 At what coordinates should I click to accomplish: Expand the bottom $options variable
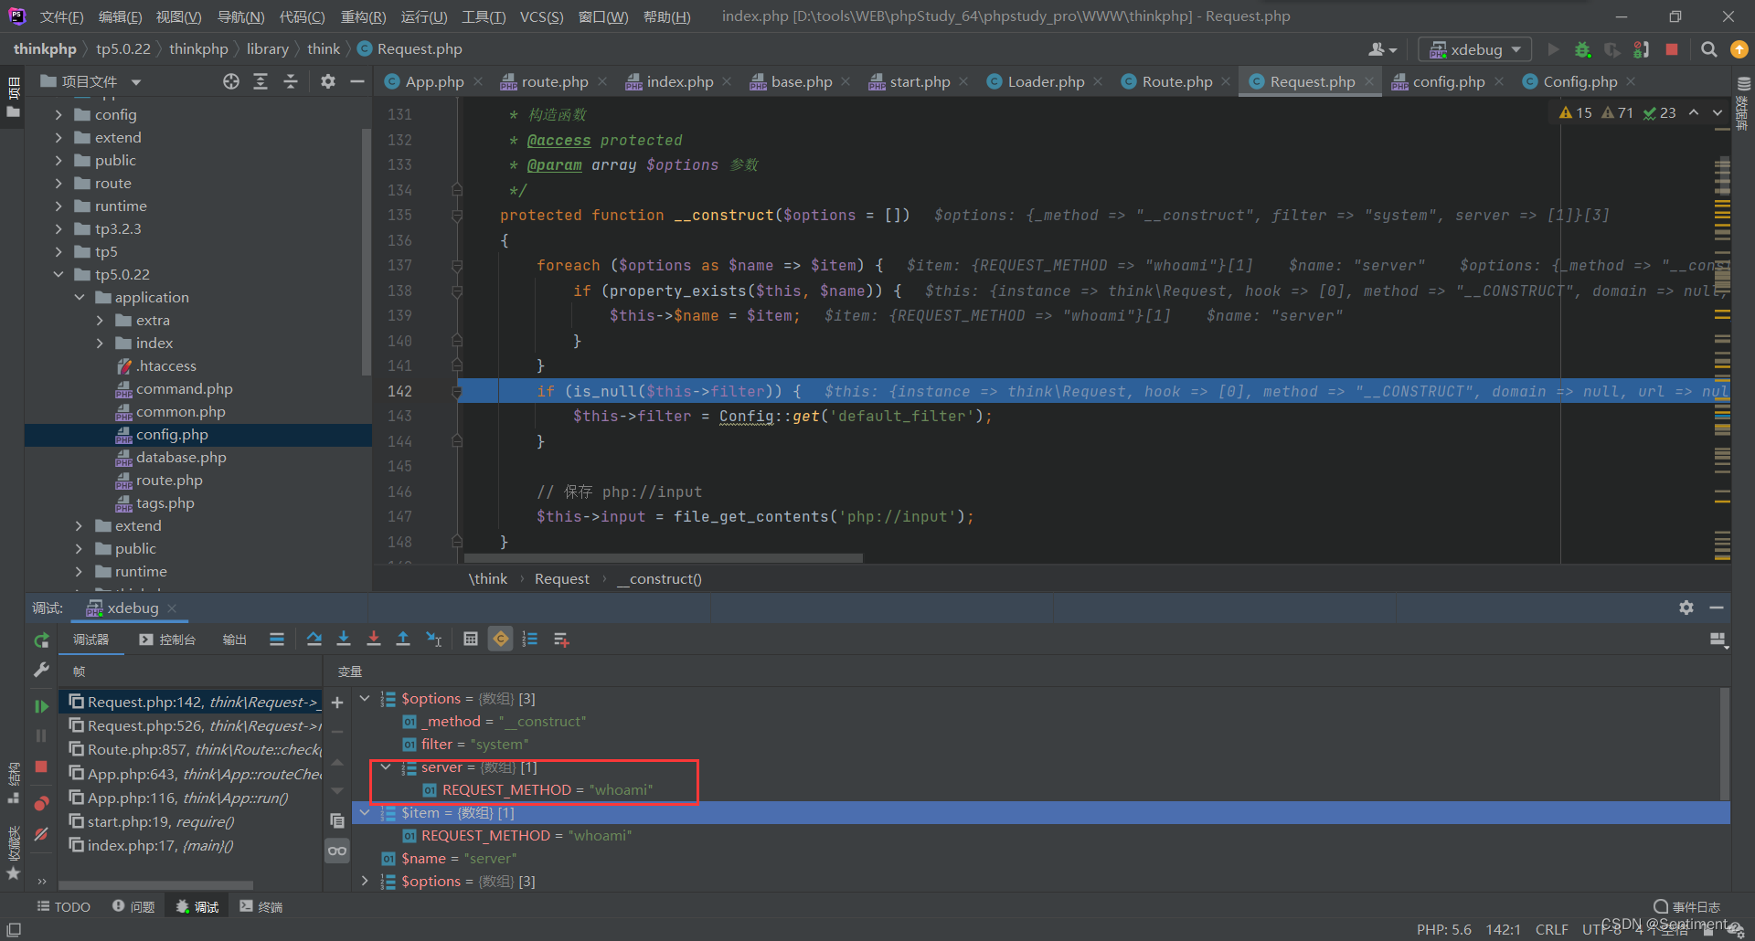click(x=365, y=882)
